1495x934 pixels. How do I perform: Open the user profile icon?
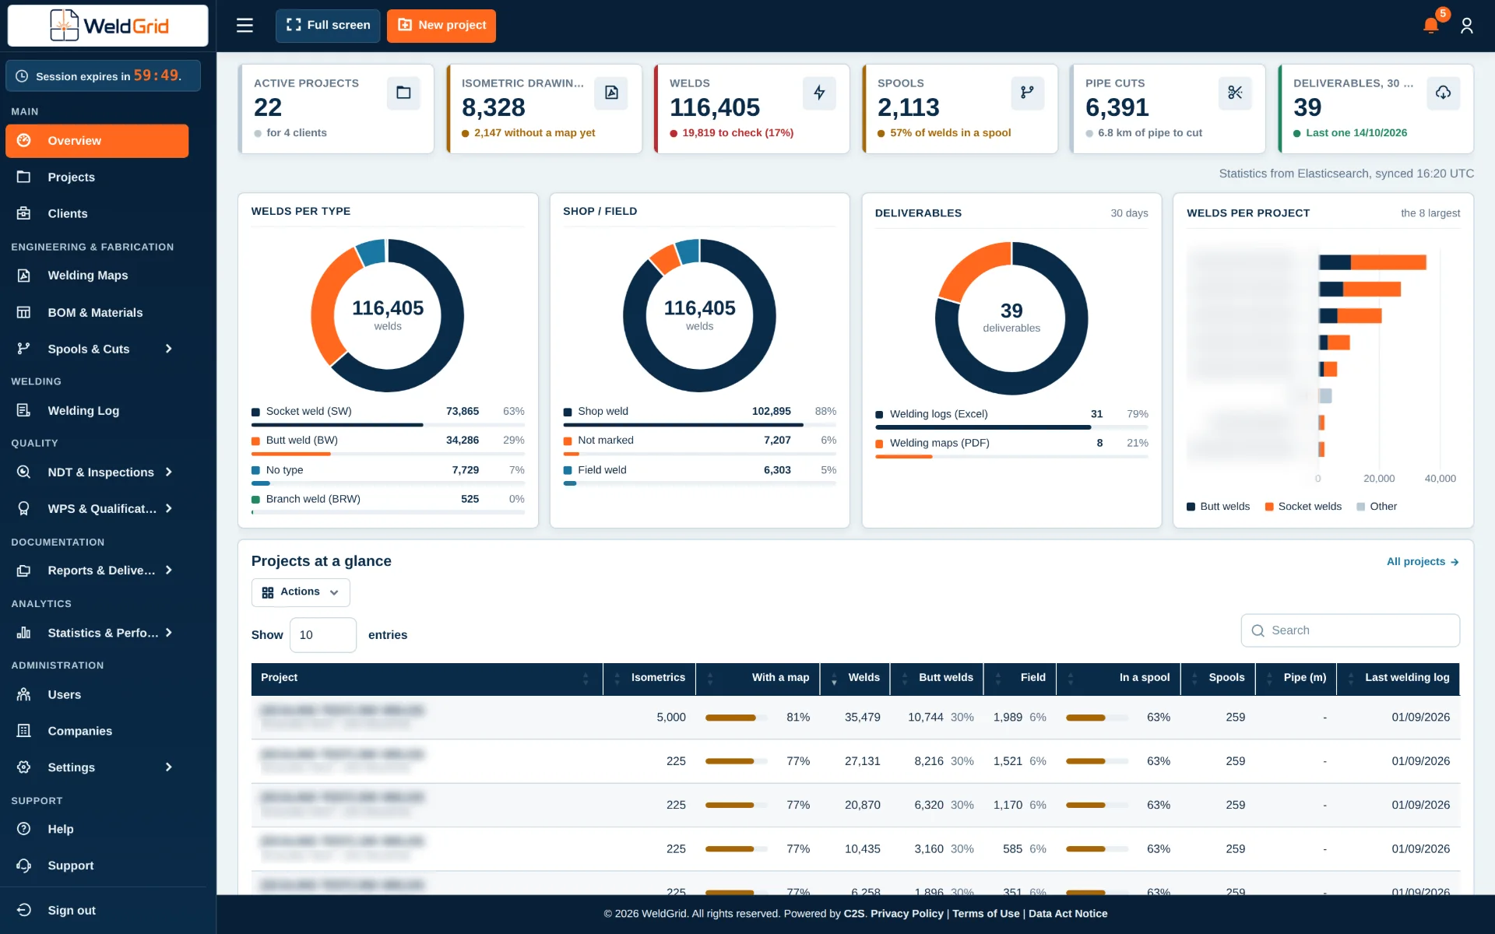1467,26
